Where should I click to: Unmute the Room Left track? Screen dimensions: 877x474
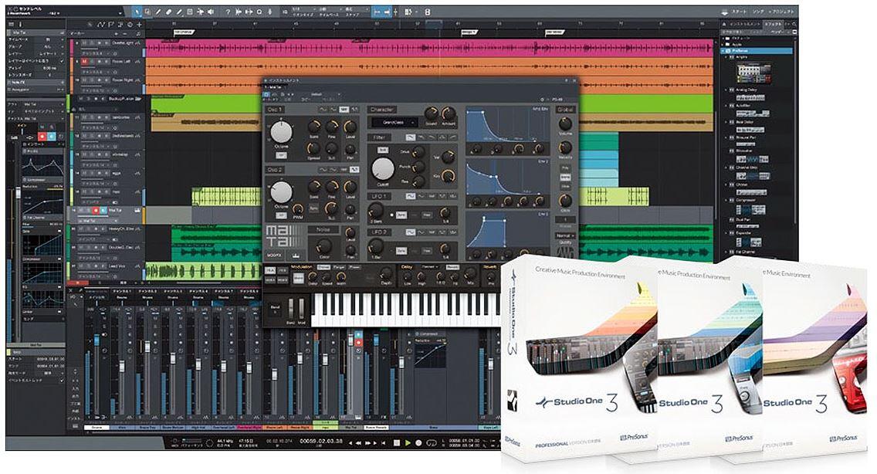pyautogui.click(x=83, y=61)
